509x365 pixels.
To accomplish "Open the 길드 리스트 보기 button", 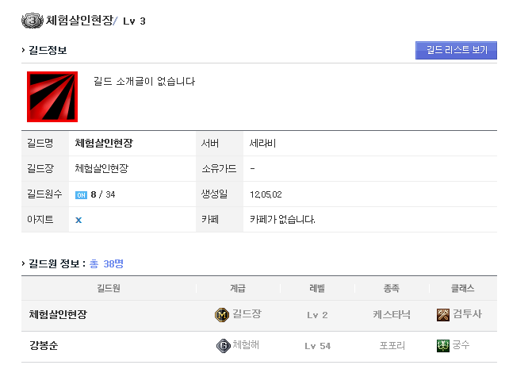I will click(456, 51).
